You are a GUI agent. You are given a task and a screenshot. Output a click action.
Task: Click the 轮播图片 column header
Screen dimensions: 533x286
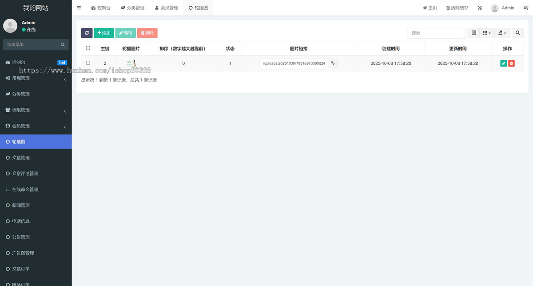pos(131,49)
